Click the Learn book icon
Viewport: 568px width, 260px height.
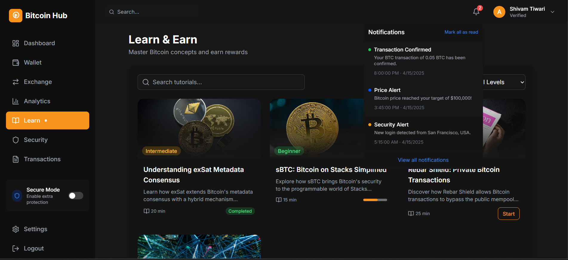pos(16,120)
